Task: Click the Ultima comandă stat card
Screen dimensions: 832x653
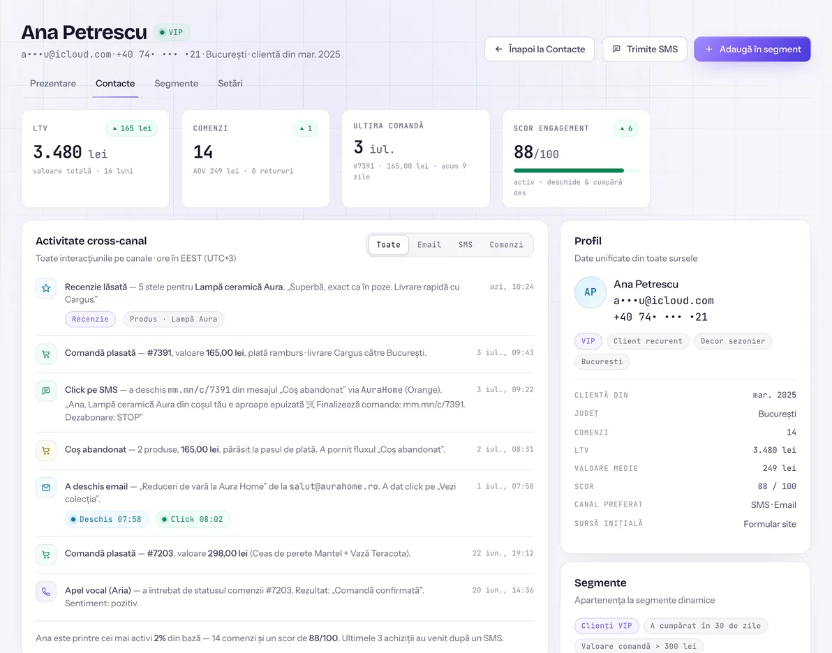Action: coord(416,158)
